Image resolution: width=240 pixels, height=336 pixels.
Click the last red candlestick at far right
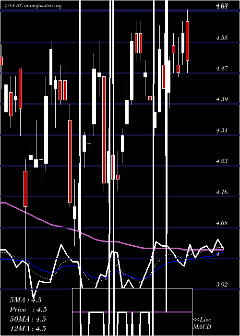(x=188, y=41)
